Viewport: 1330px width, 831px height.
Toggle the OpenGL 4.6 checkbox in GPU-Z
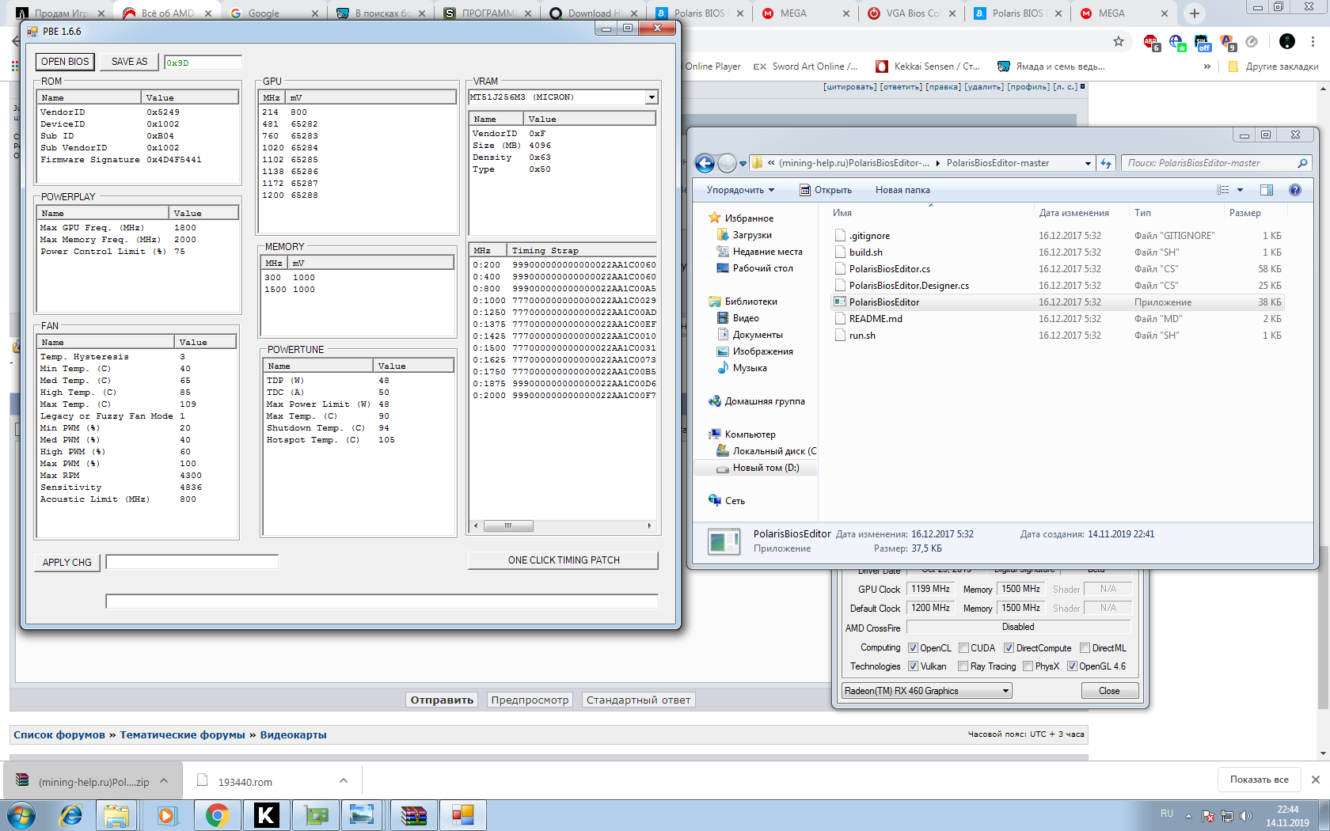(1072, 666)
